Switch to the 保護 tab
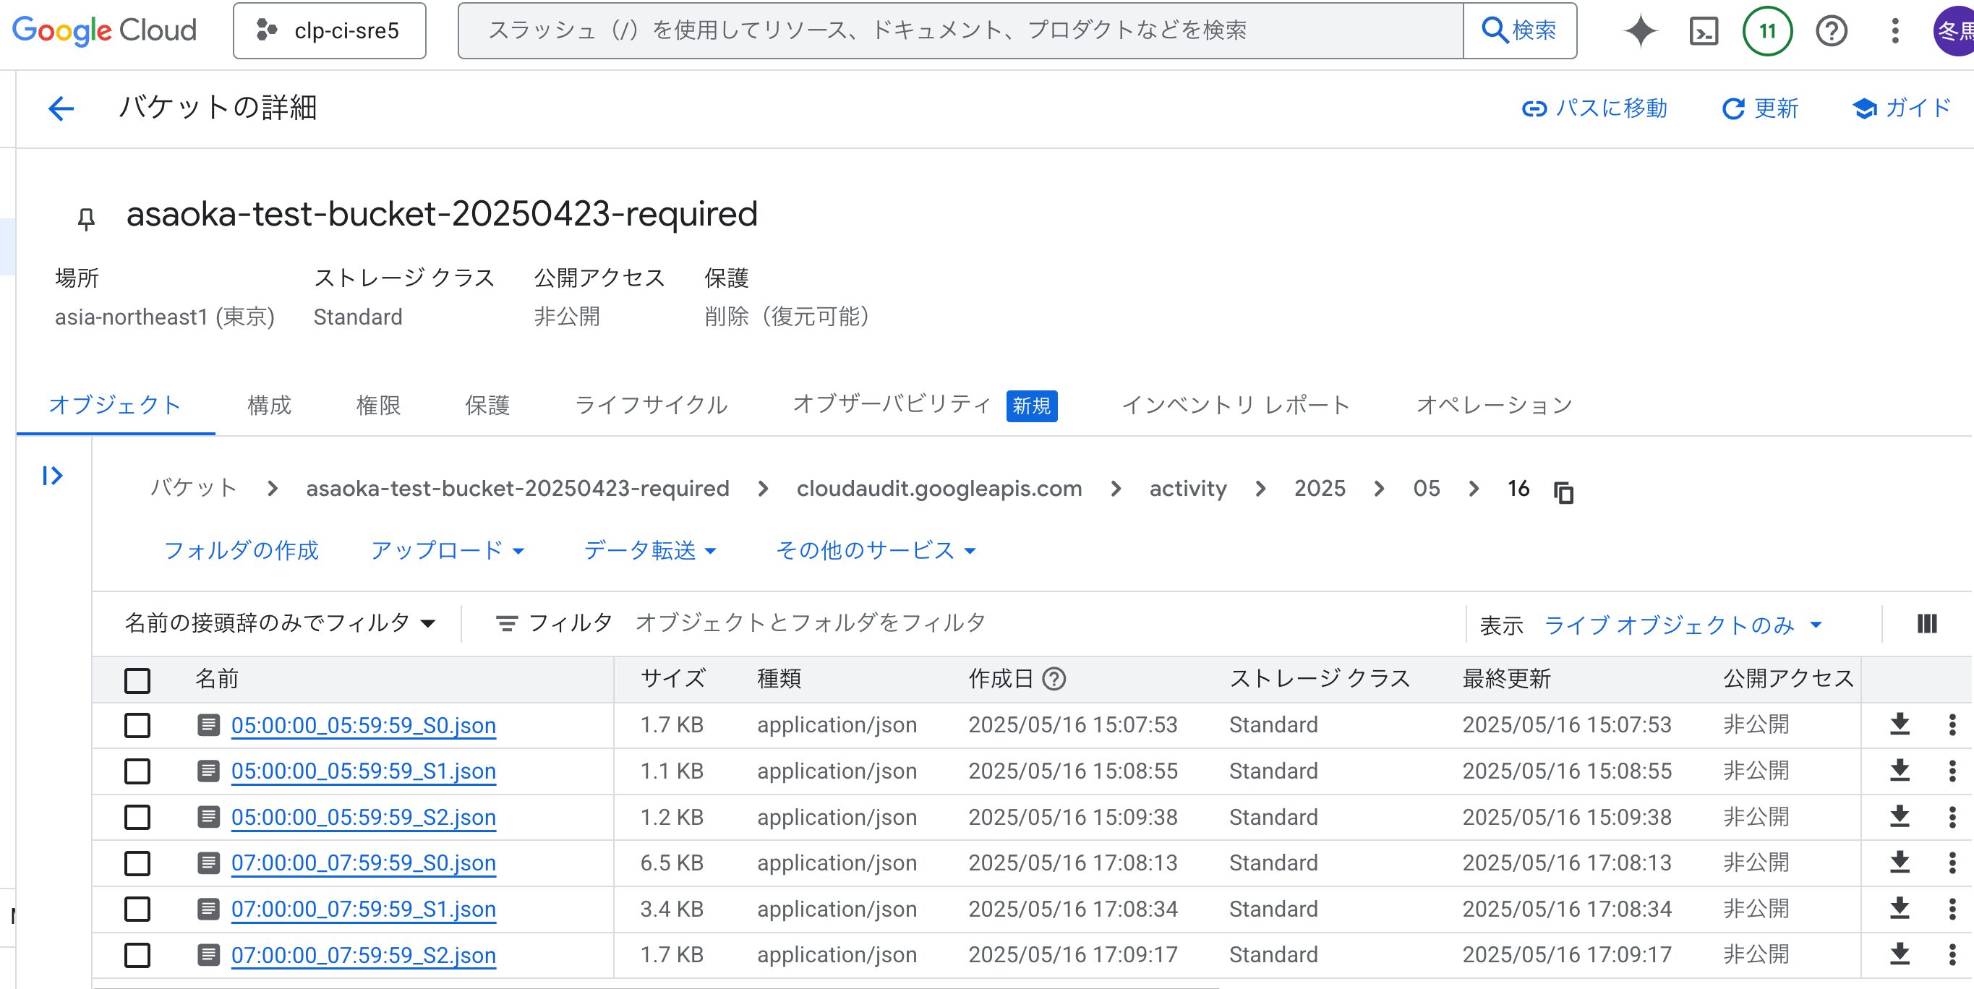This screenshot has width=1974, height=989. pyautogui.click(x=487, y=404)
